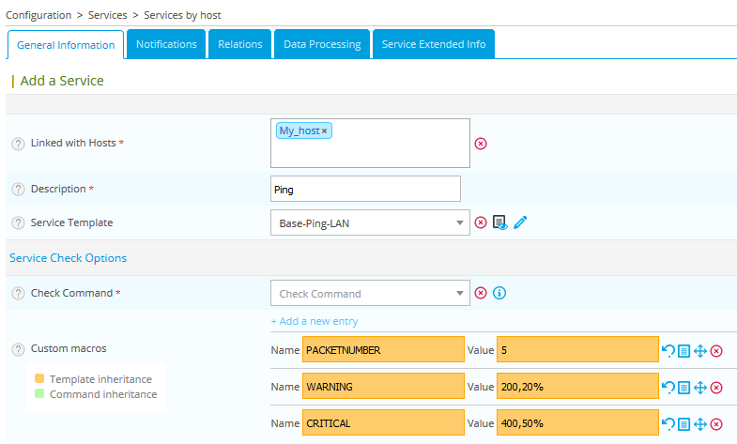737x444 pixels.
Task: Go to Services in breadcrumb
Action: pyautogui.click(x=108, y=15)
